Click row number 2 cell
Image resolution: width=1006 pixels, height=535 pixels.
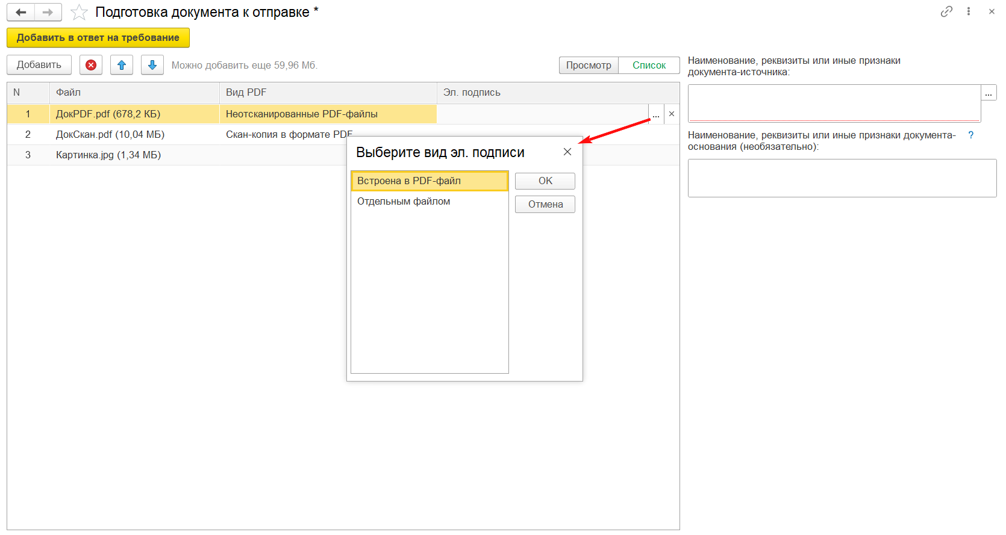point(28,135)
